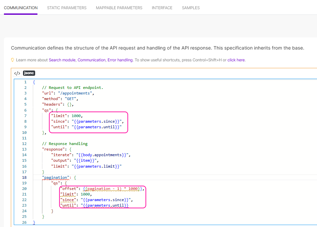
Task: Click the {{parameters.limit}} response limit value
Action: [98, 166]
